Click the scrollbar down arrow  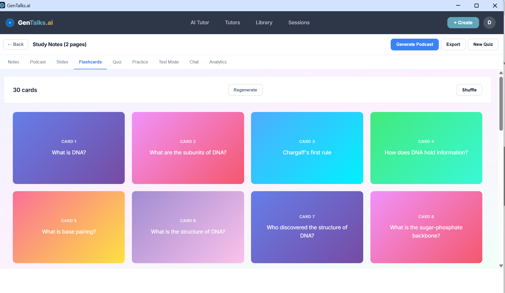click(501, 266)
